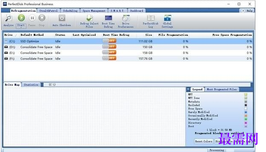Click the Default Method column header
This screenshot has width=266, height=152.
[x=32, y=35]
